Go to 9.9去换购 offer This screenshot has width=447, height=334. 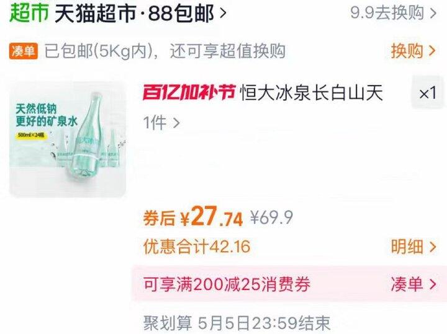point(387,13)
